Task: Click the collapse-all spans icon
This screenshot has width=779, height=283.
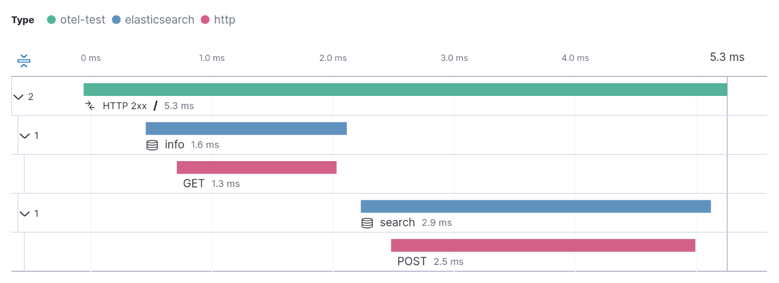Action: [23, 61]
